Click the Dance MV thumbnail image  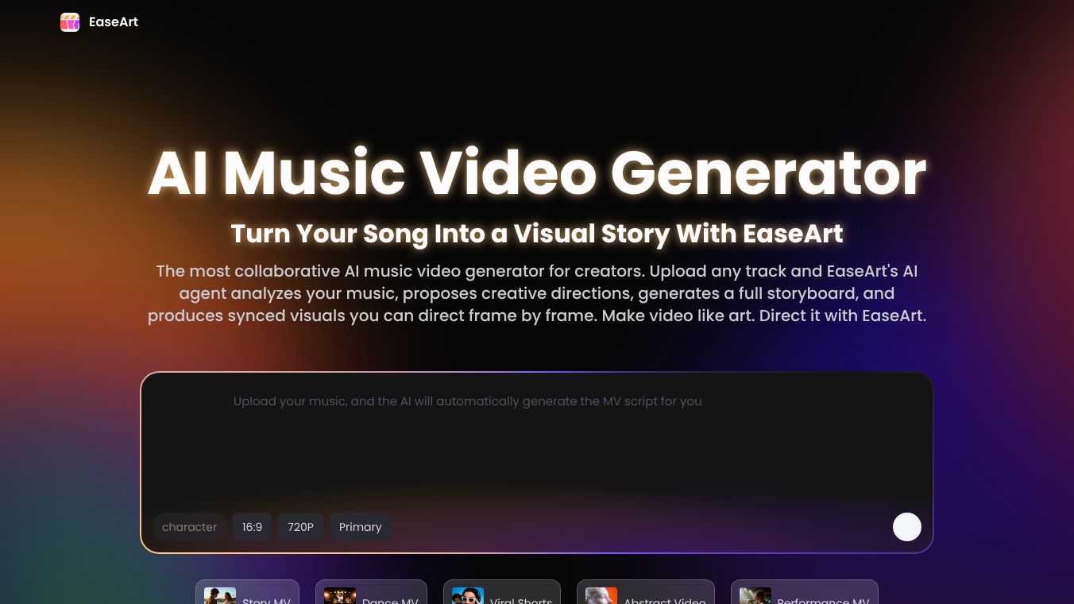coord(340,596)
